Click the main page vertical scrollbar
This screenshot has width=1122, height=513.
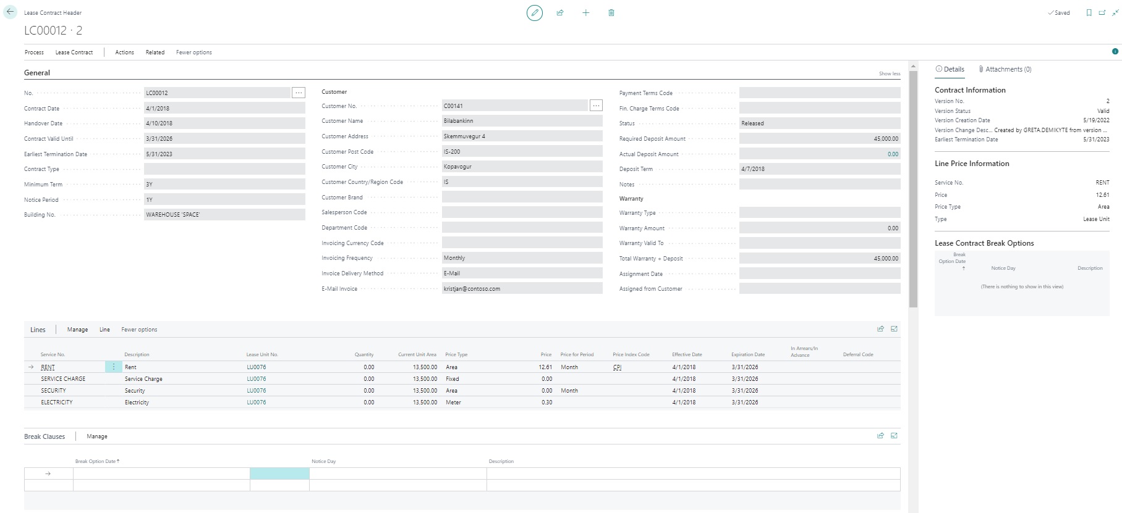[x=913, y=188]
